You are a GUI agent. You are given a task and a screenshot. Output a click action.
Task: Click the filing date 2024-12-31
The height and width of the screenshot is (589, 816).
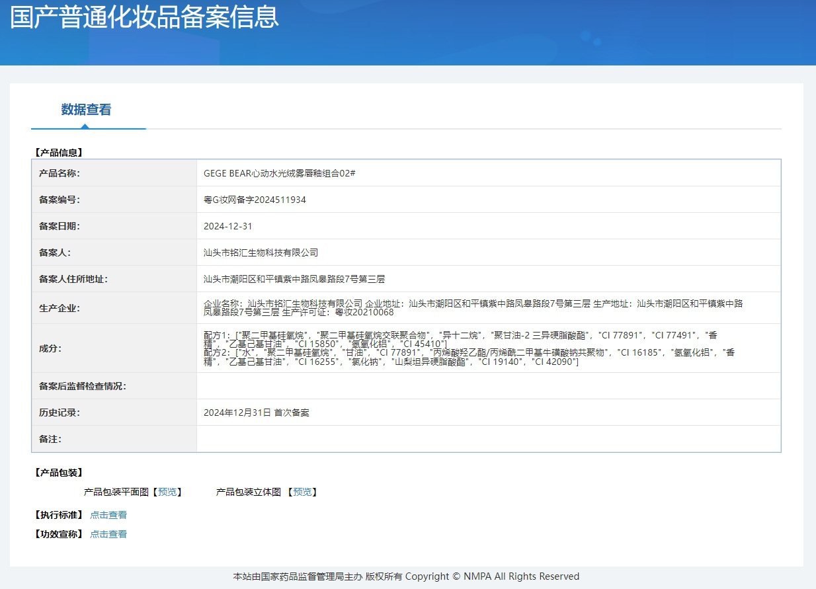(228, 226)
